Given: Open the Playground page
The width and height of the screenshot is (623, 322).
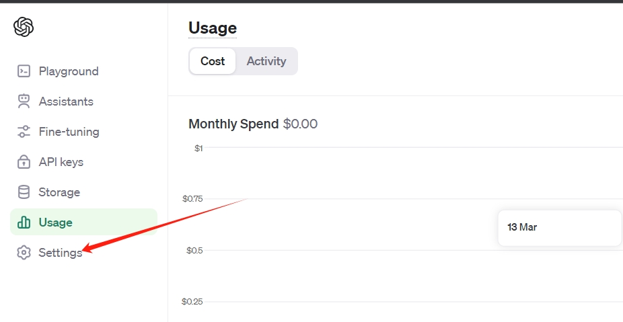Looking at the screenshot, I should 68,71.
